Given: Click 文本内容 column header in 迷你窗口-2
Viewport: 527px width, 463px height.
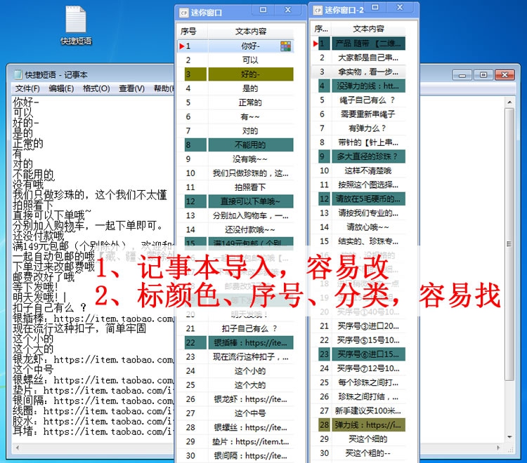Looking at the screenshot, I should tap(368, 29).
